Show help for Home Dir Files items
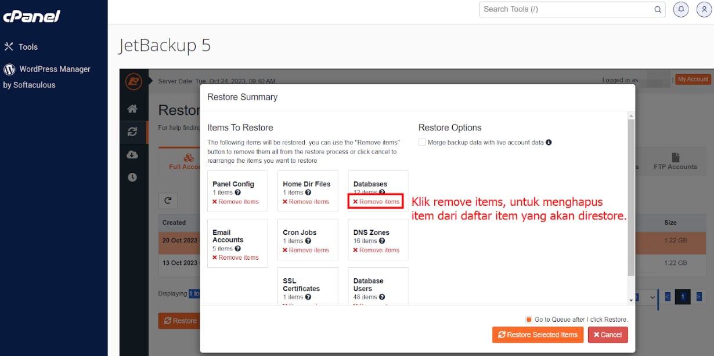This screenshot has width=714, height=356. click(308, 192)
